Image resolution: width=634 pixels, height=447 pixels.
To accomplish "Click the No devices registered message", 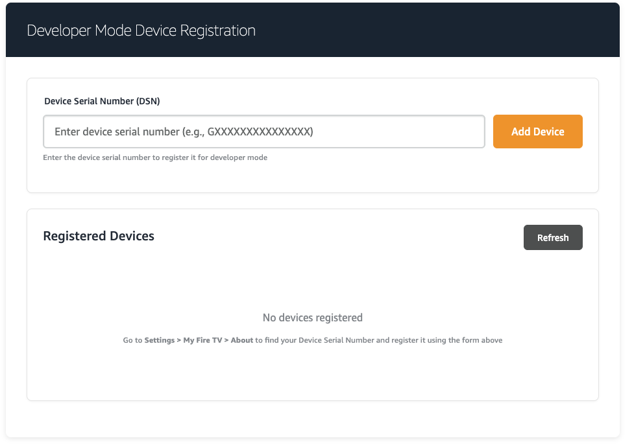I will pyautogui.click(x=312, y=317).
